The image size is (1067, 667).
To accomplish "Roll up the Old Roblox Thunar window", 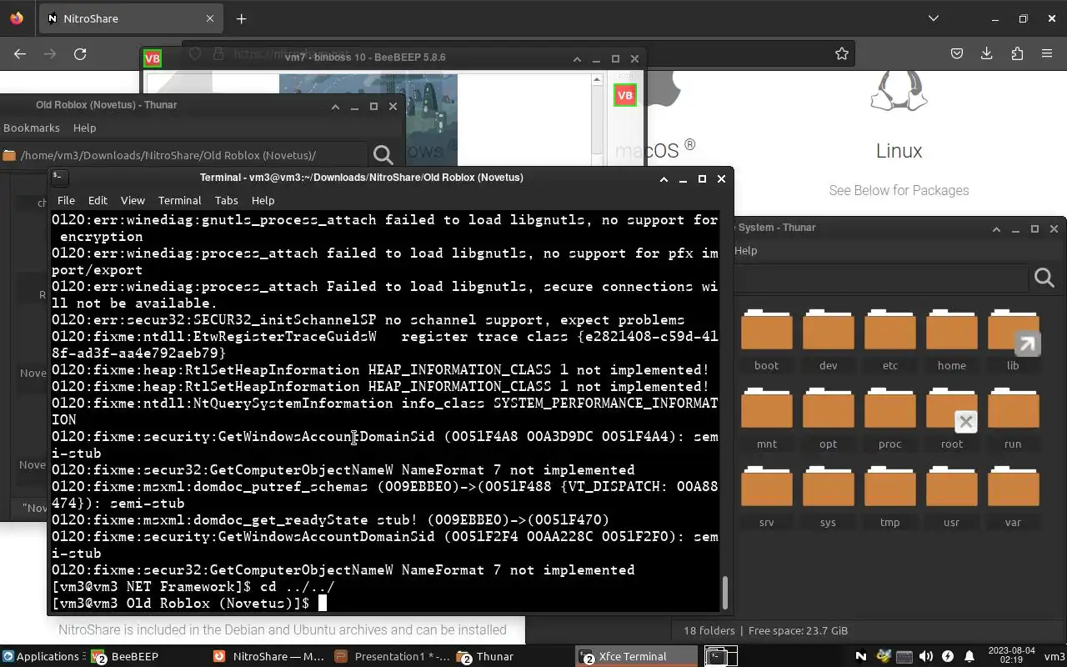I will (x=335, y=106).
